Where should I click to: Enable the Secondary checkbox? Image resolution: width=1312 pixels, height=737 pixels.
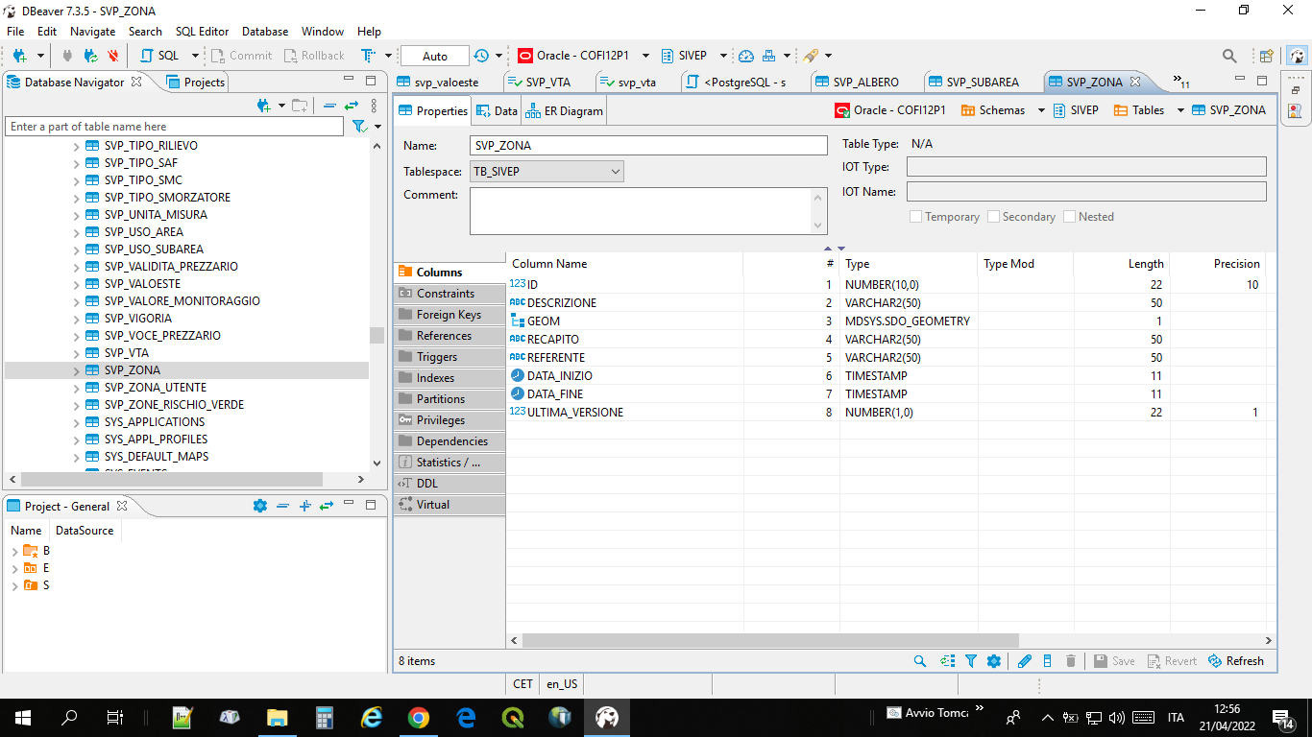993,216
